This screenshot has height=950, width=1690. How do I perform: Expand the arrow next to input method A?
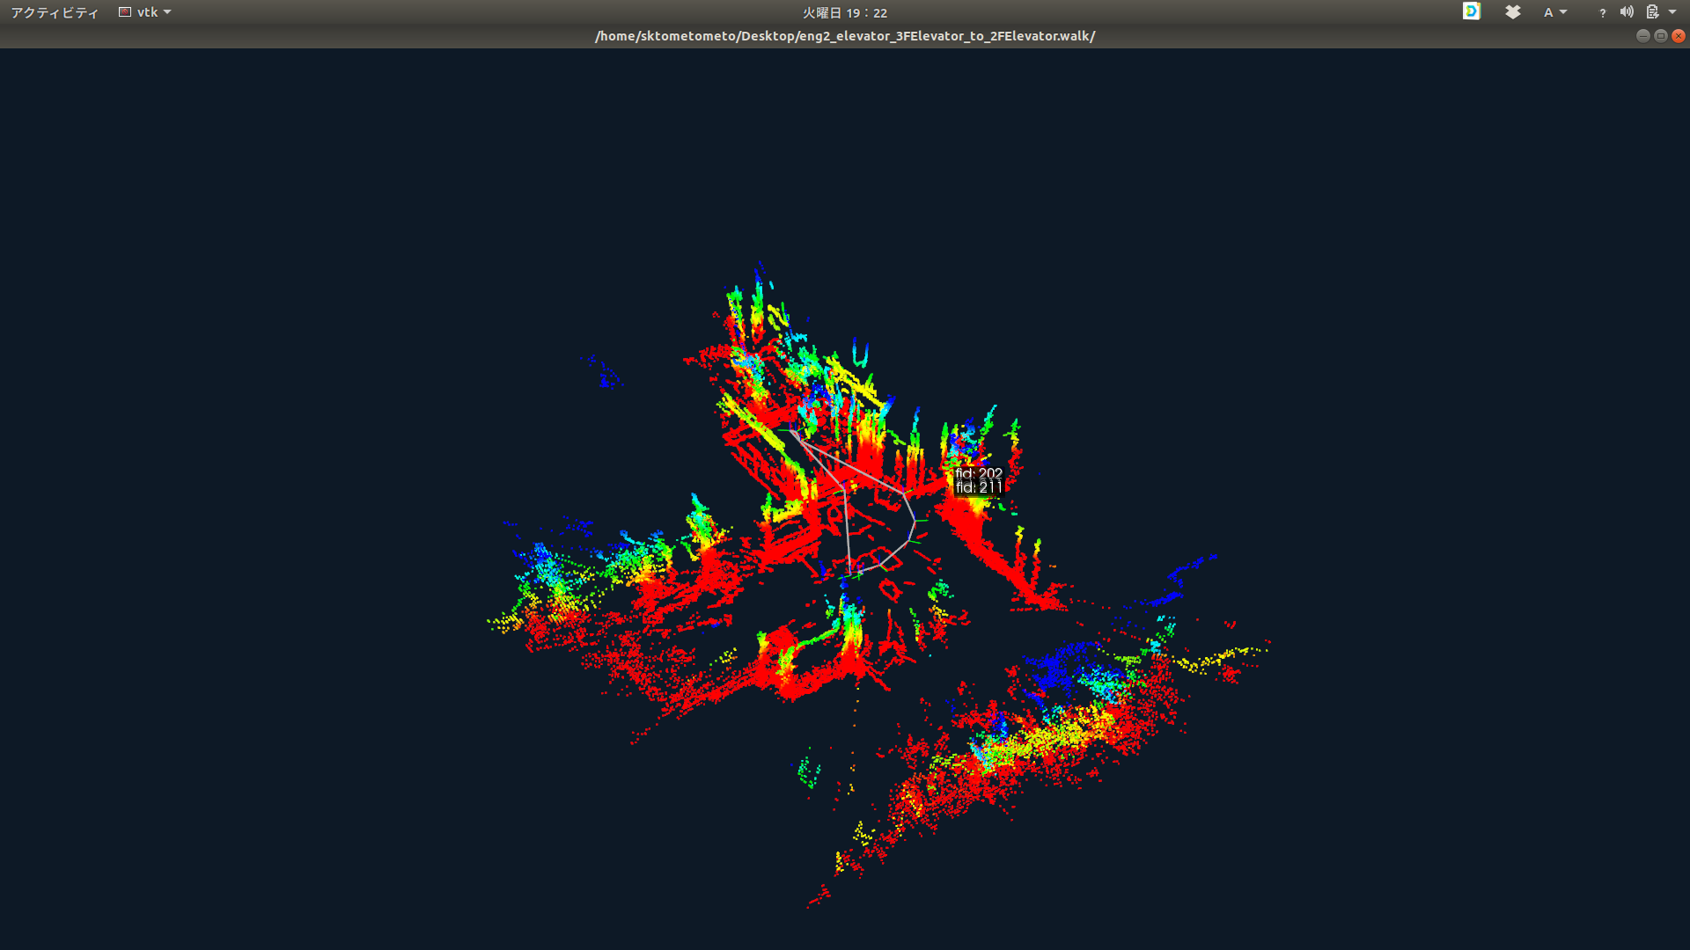[x=1563, y=12]
